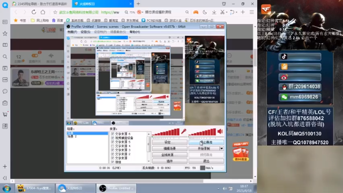Viewport: 343px width, 193px height.
Task: Click the red envelope icon on the web page
Action: point(241,151)
